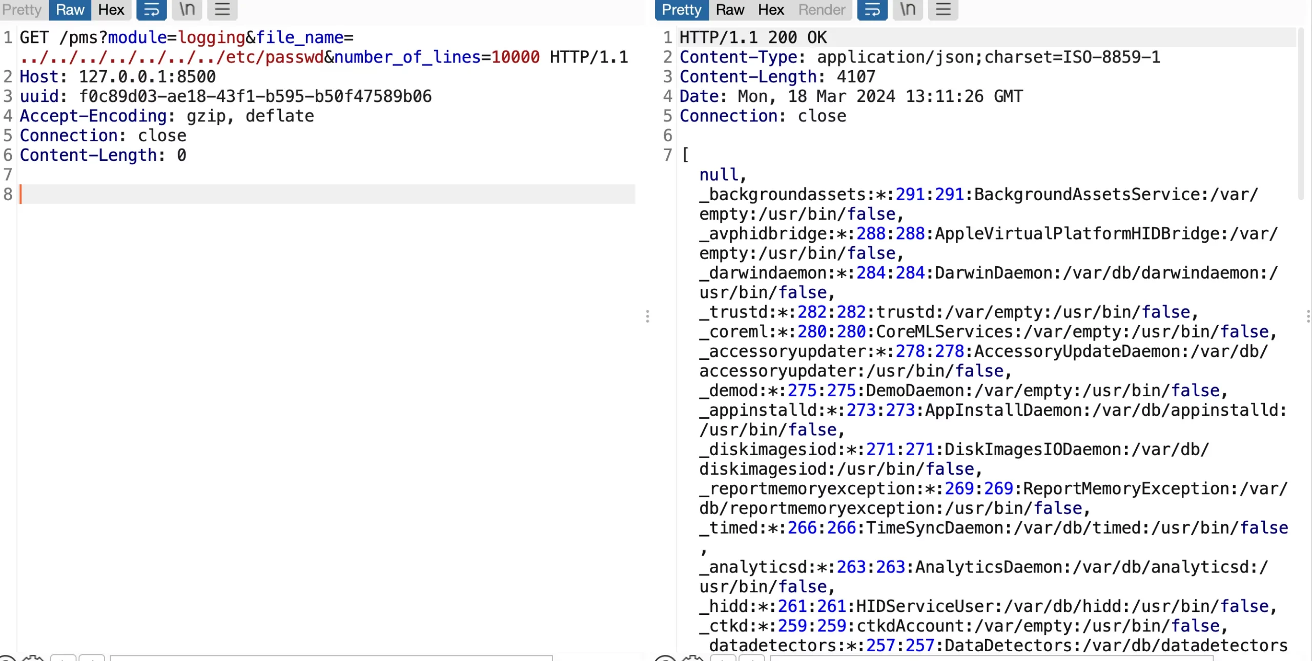1312x661 pixels.
Task: Click the value 10000 in the request
Action: pyautogui.click(x=516, y=57)
